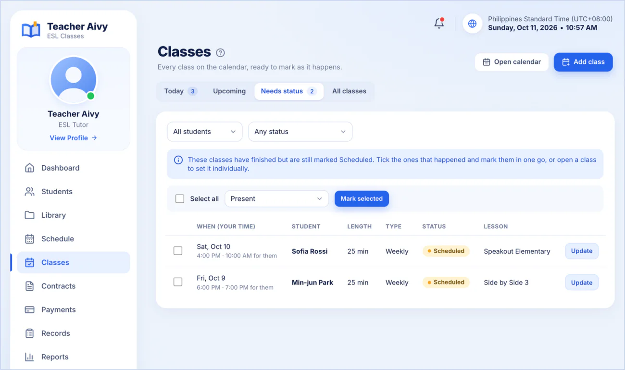625x370 pixels.
Task: Open the Any status filter dropdown
Action: point(300,132)
